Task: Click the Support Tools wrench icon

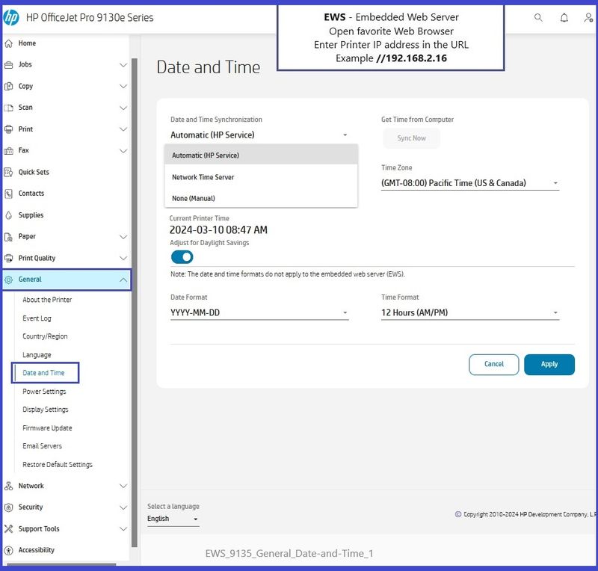Action: [x=9, y=529]
